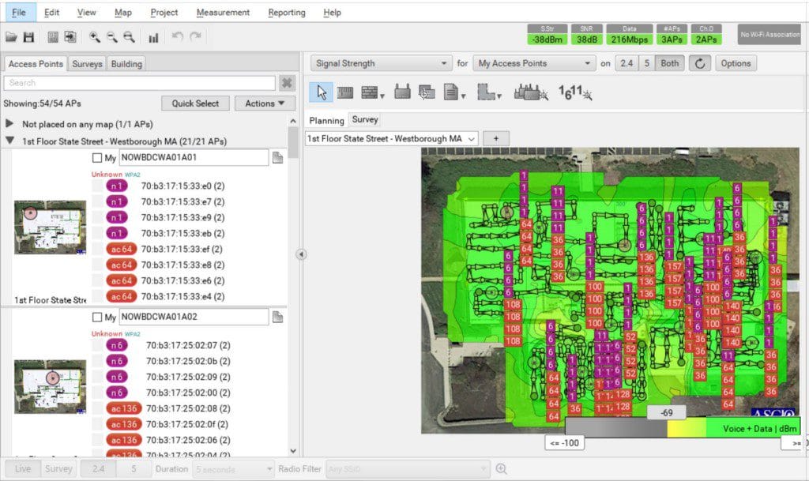Viewport: 809px width, 481px height.
Task: Expand Not placed on any map group
Action: pyautogui.click(x=9, y=124)
